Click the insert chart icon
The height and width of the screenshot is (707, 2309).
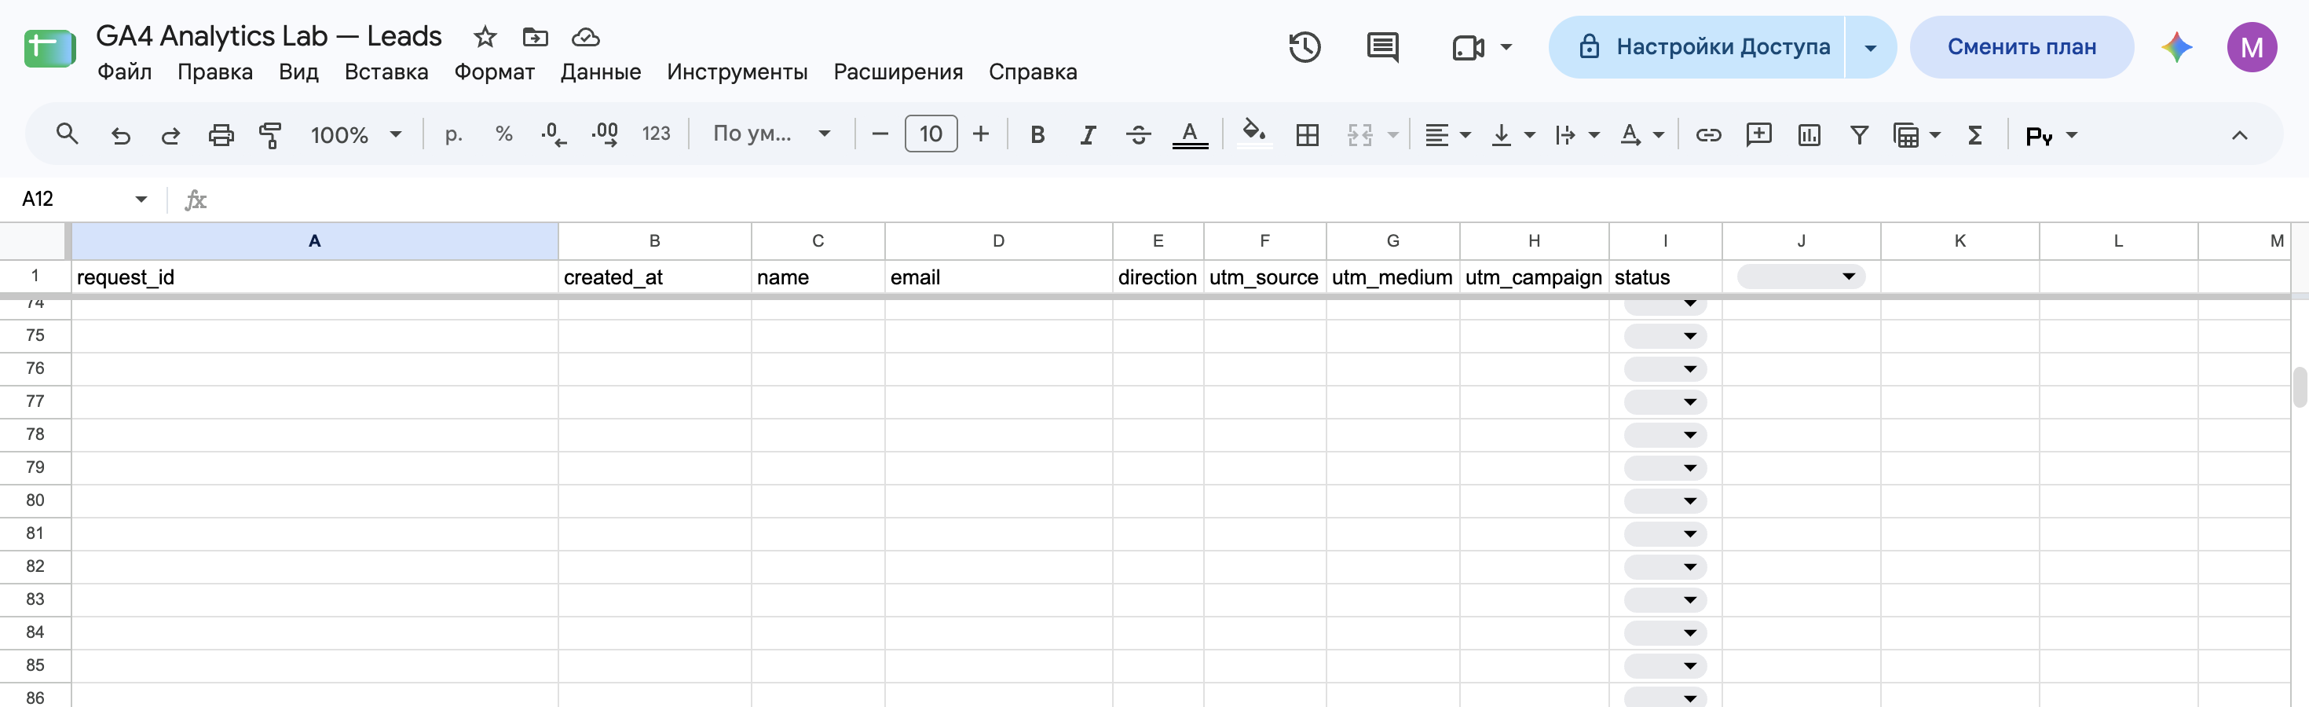point(1809,134)
